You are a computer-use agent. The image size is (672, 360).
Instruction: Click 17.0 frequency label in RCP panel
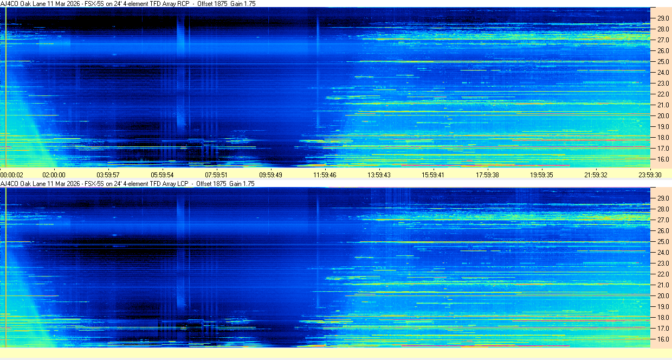[x=663, y=149]
